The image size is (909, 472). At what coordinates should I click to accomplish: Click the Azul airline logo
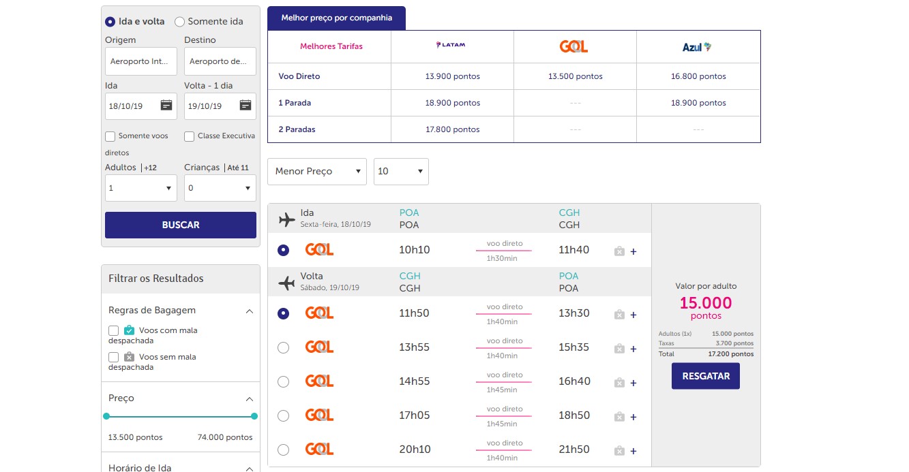tap(697, 47)
